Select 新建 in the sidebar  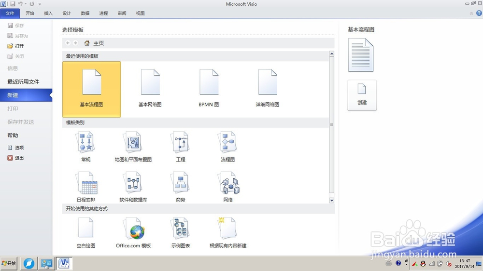coord(26,95)
